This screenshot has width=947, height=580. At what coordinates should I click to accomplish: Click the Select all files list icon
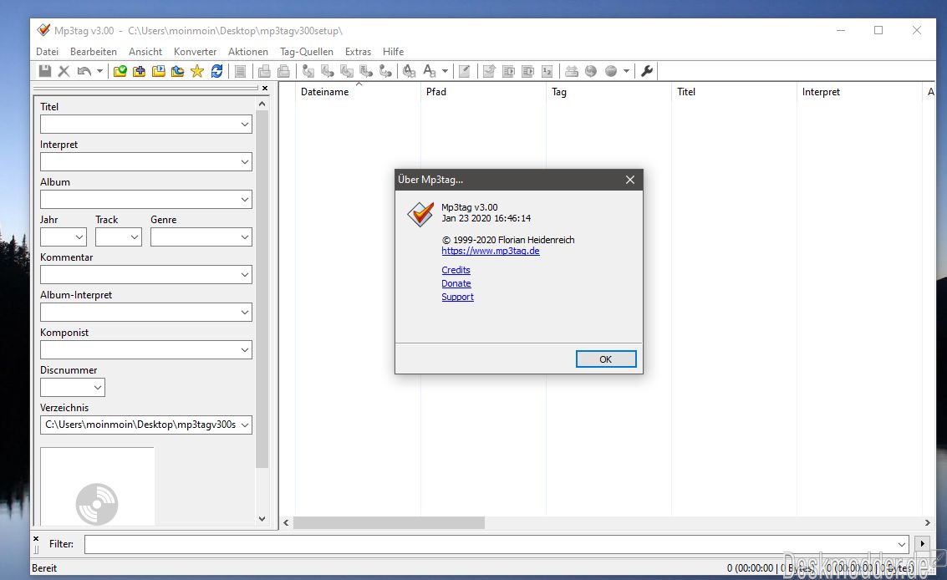241,71
